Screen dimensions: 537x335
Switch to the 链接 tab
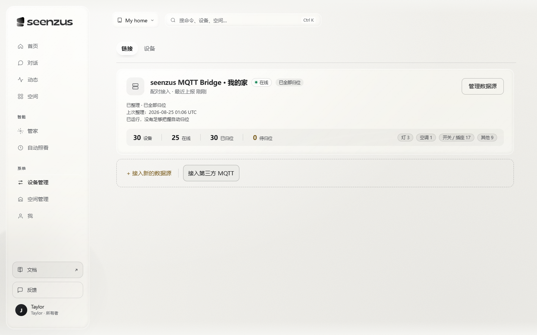127,48
